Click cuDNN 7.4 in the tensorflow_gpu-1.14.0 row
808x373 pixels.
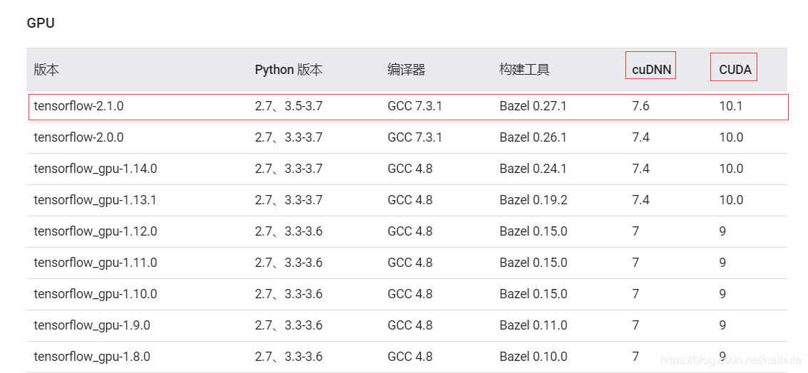point(640,169)
